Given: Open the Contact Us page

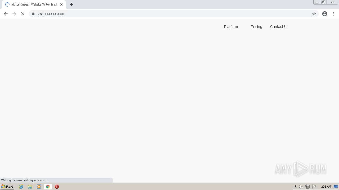Looking at the screenshot, I should (279, 27).
